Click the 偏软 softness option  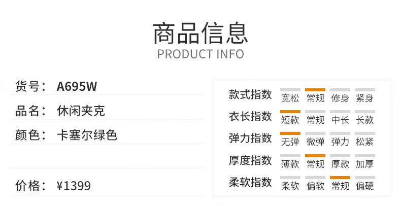315,186
